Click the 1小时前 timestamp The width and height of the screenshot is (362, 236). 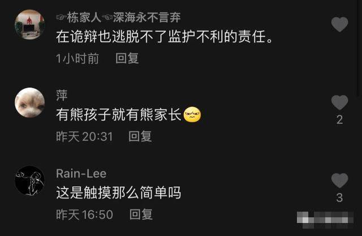click(77, 58)
